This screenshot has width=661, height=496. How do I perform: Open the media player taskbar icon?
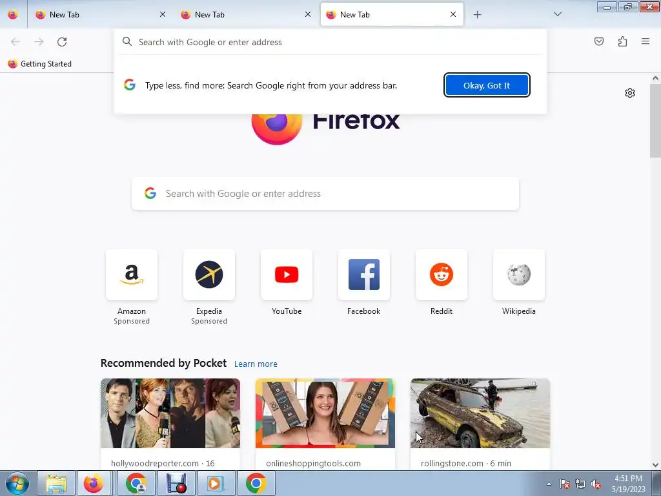click(x=215, y=483)
